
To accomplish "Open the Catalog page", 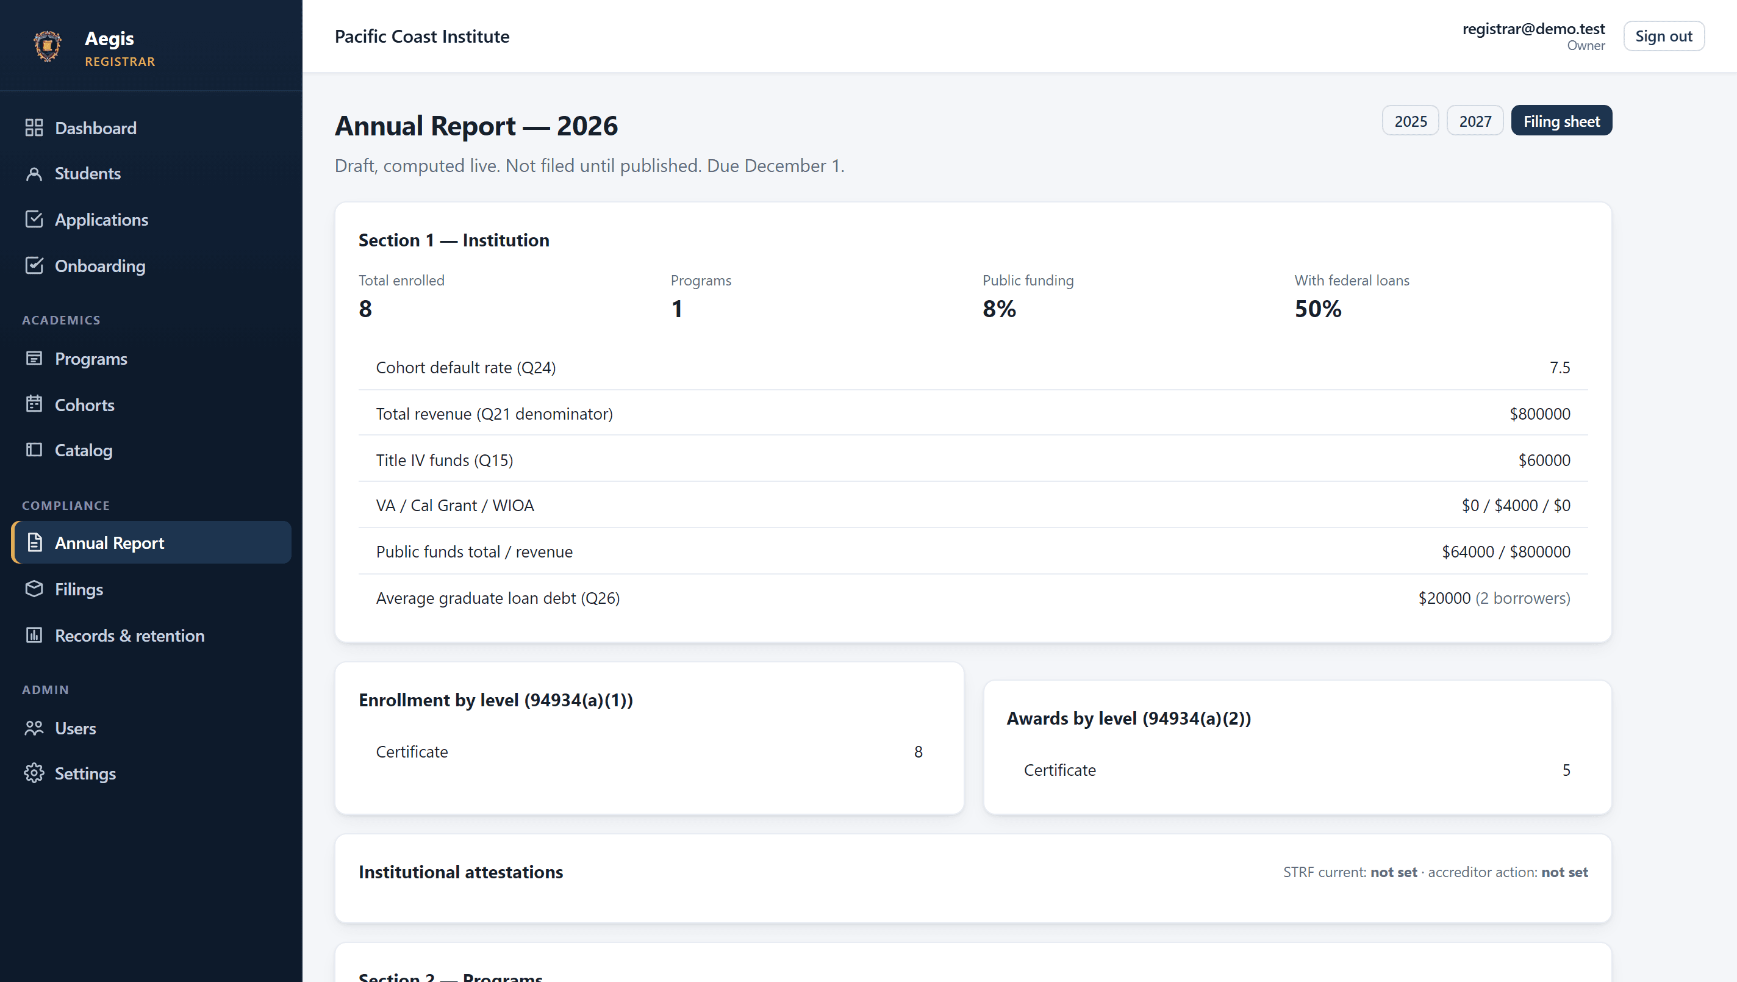I will tap(151, 450).
